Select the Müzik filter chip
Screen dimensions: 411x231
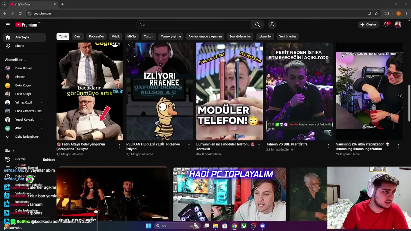[x=116, y=37]
